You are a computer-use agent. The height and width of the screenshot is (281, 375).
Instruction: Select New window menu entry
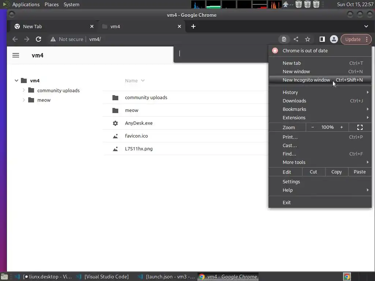320,71
